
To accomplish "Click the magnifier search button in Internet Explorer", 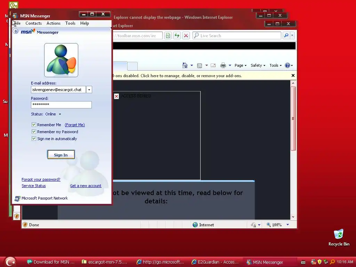I will (x=286, y=35).
